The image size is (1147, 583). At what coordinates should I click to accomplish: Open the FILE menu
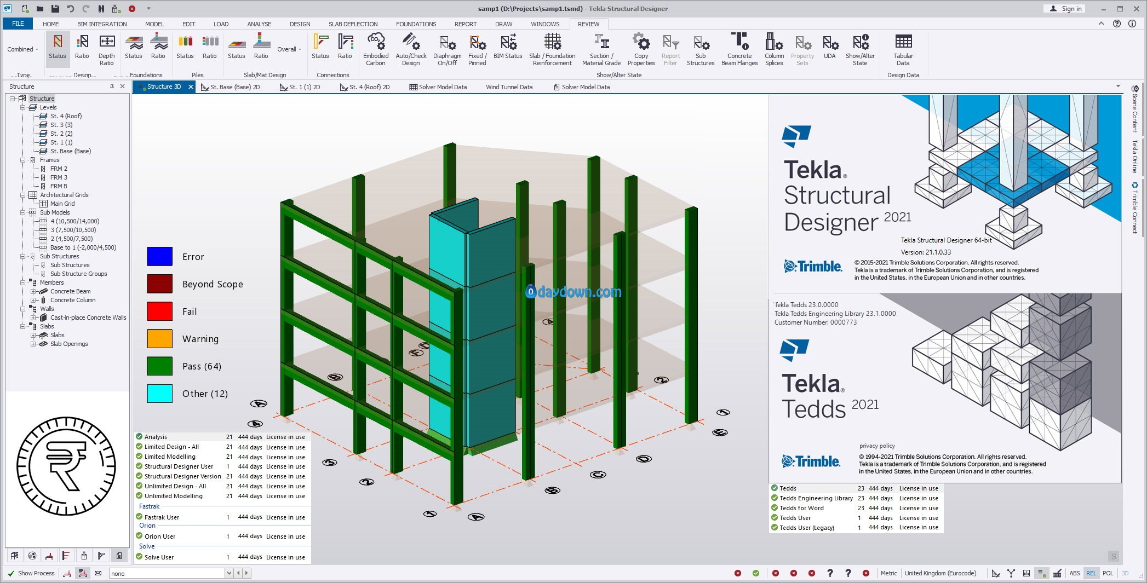[18, 24]
